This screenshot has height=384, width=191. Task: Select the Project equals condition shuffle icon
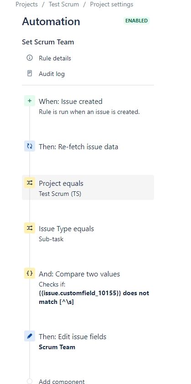pyautogui.click(x=30, y=183)
